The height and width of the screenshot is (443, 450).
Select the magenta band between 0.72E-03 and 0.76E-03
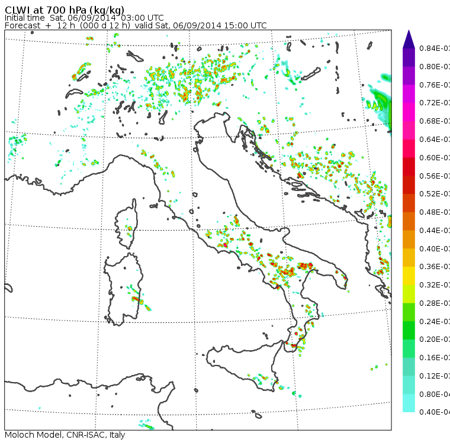coord(409,94)
